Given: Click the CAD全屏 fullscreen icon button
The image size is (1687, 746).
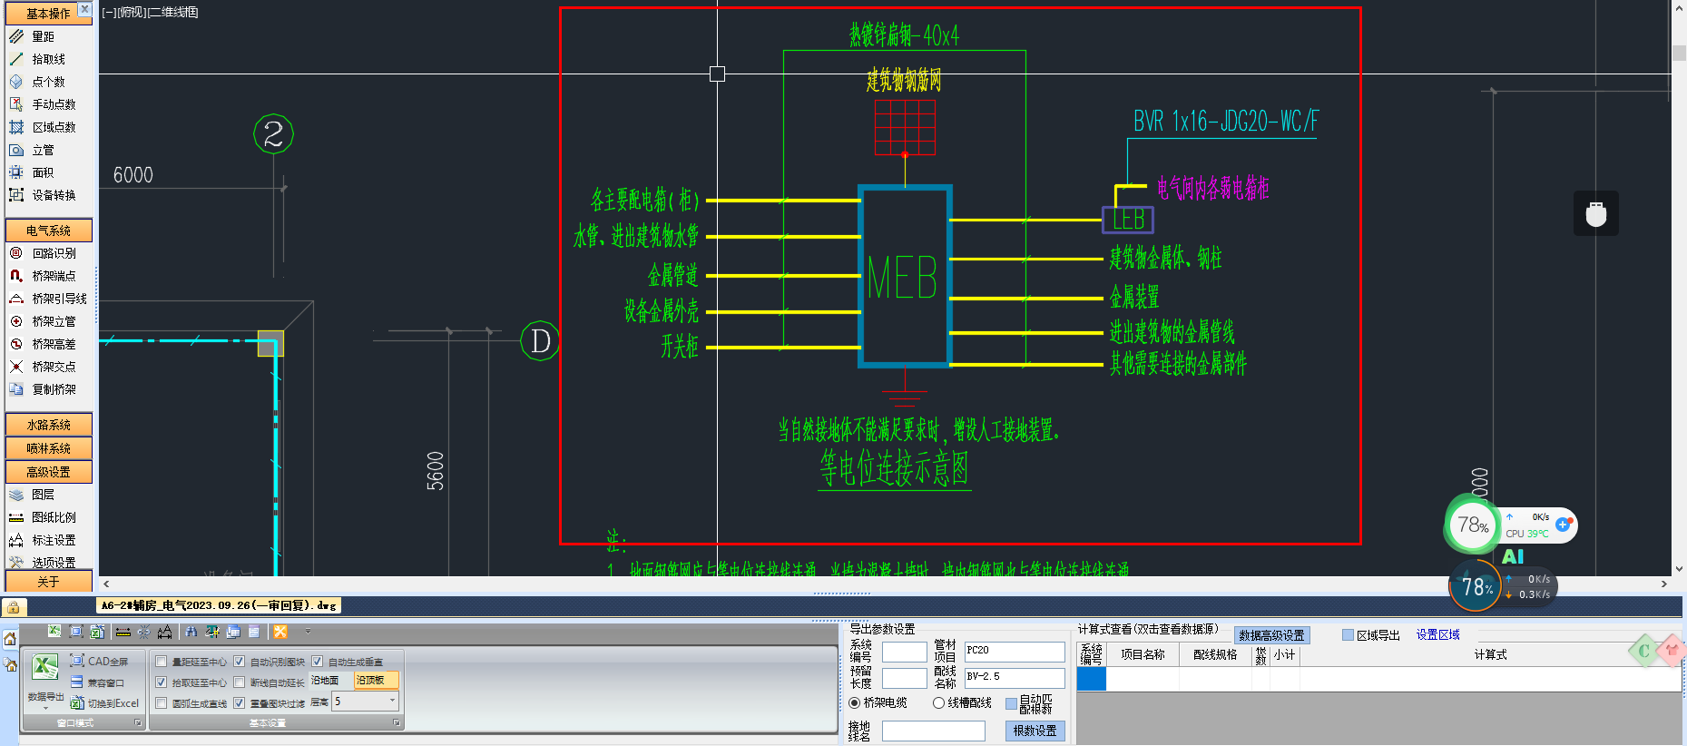Looking at the screenshot, I should pyautogui.click(x=99, y=662).
